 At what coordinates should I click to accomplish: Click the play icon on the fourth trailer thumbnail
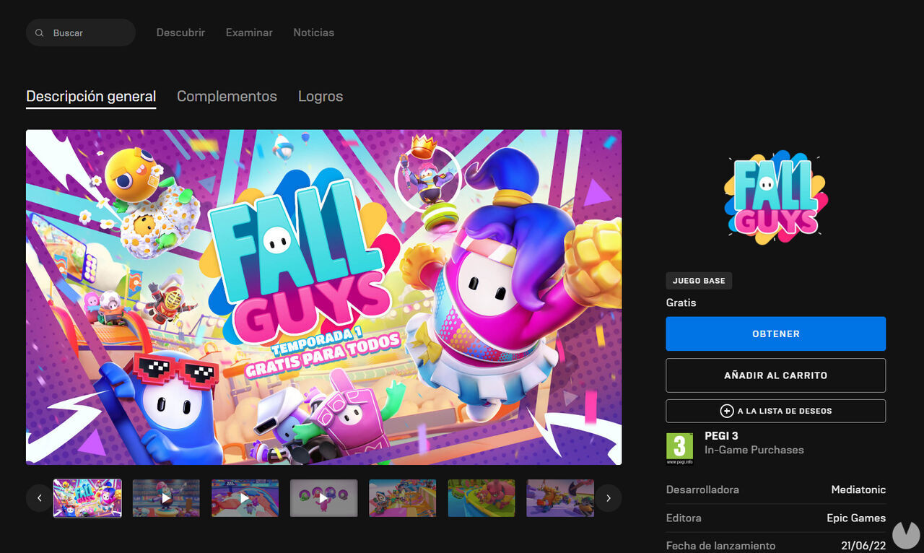(x=323, y=497)
